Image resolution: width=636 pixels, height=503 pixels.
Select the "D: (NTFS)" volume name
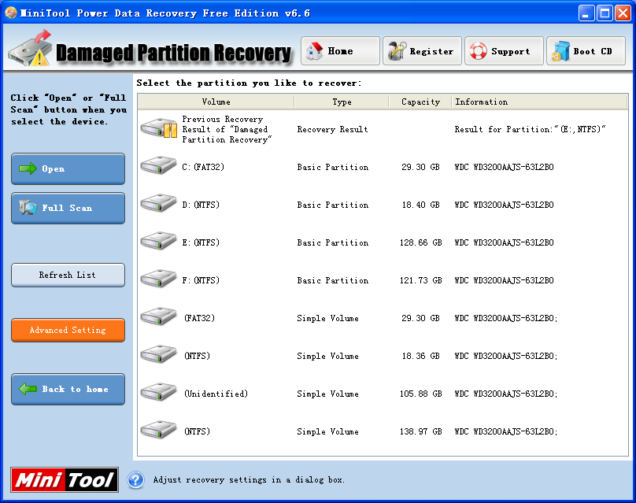[x=201, y=205]
